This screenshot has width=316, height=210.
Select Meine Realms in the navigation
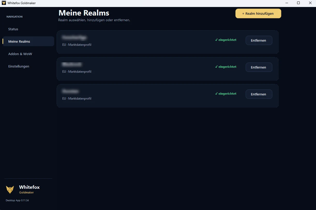tap(28, 41)
